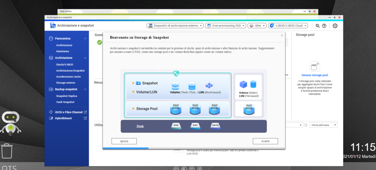
Task: Open external link icon beside iSCSI e Fibre Channel
Action: point(85,112)
